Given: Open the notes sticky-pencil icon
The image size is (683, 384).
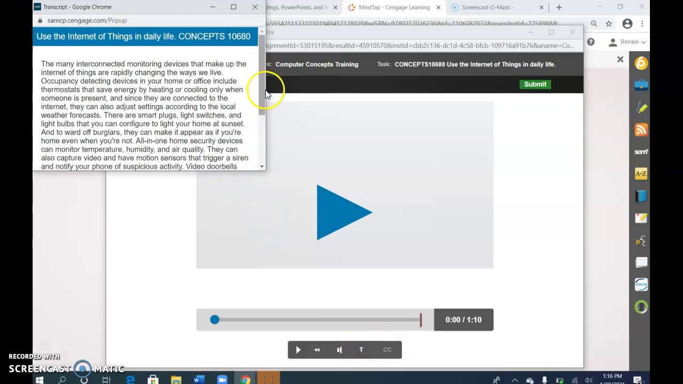Looking at the screenshot, I should (641, 218).
